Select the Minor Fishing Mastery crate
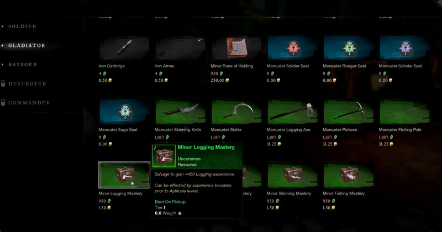The height and width of the screenshot is (232, 442). coord(349,175)
